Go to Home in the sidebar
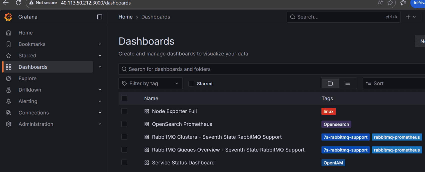Viewport: 425px width, 172px height. pyautogui.click(x=26, y=33)
